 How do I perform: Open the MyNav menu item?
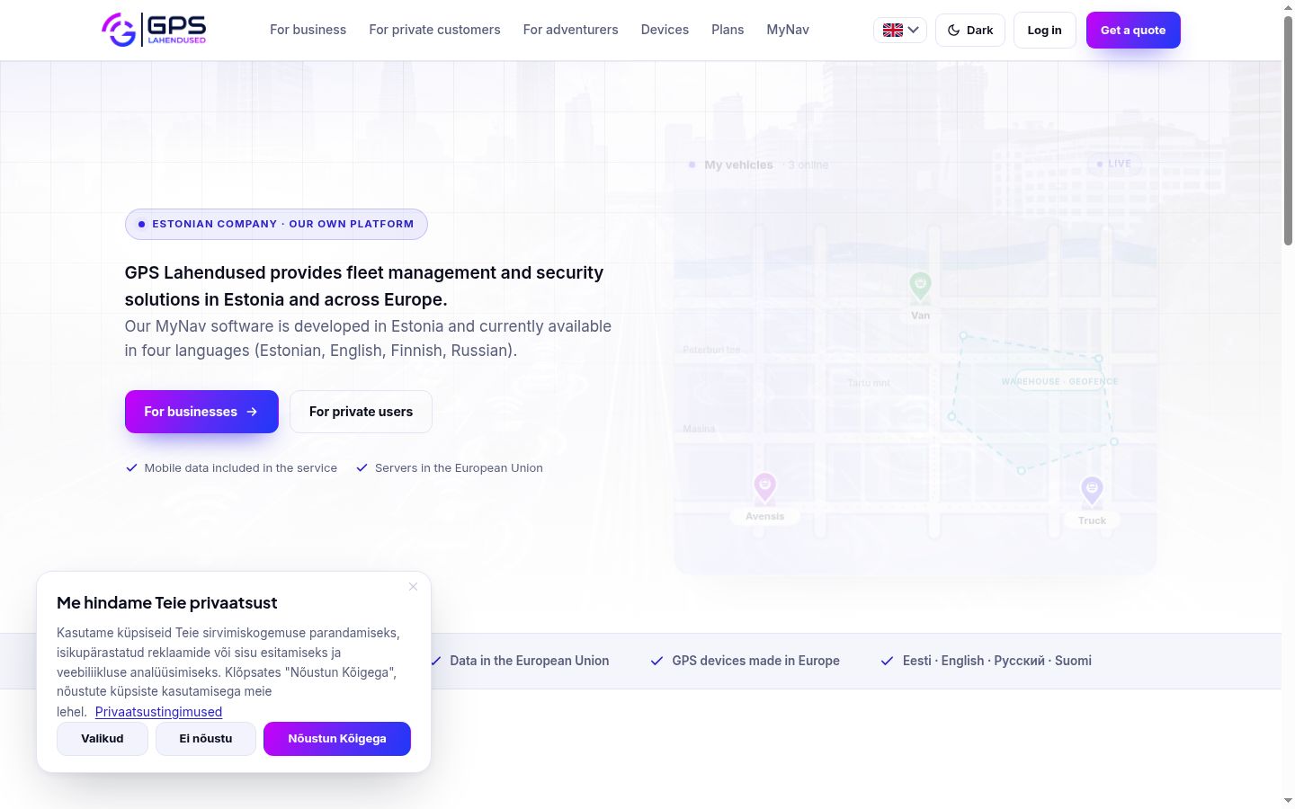click(788, 30)
